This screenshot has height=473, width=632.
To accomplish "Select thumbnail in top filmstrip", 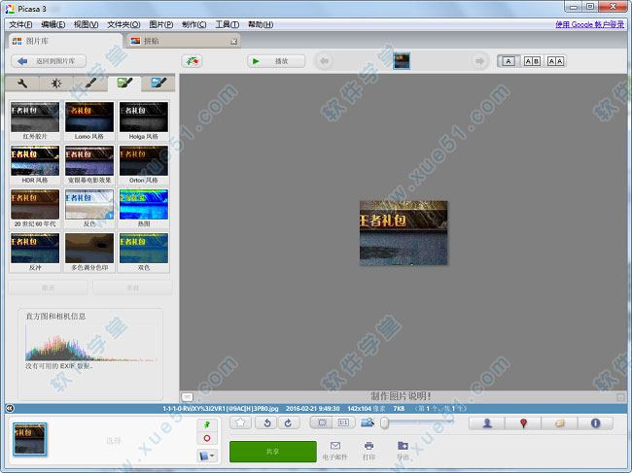I will 402,61.
